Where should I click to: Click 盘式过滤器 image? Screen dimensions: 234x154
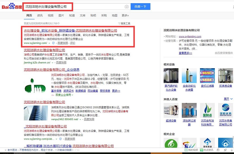click(x=207, y=76)
